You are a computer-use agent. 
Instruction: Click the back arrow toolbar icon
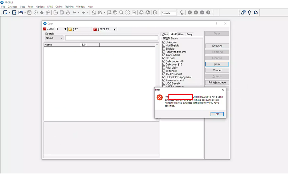point(74,13)
